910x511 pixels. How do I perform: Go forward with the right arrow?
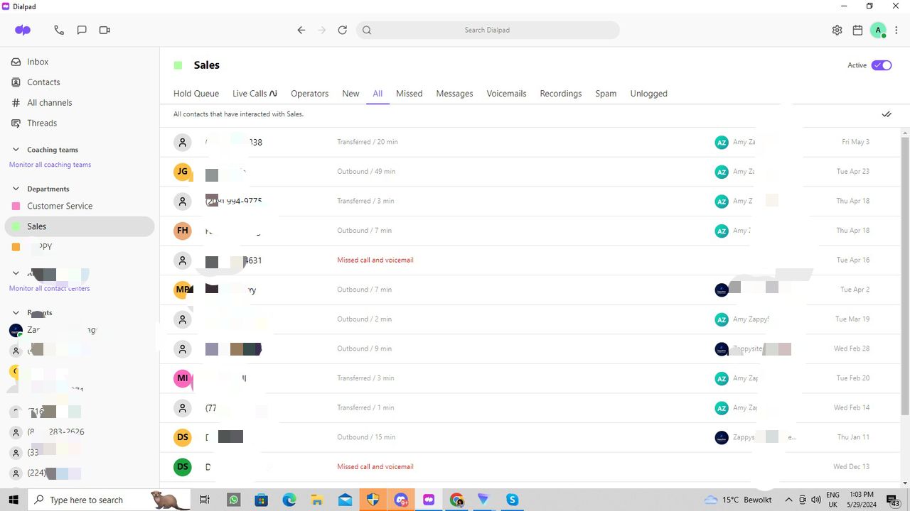tap(321, 30)
